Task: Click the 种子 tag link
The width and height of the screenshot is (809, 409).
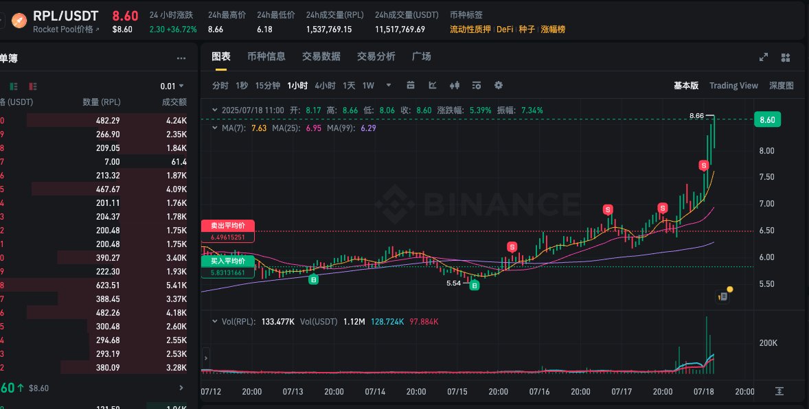Action: [x=527, y=30]
